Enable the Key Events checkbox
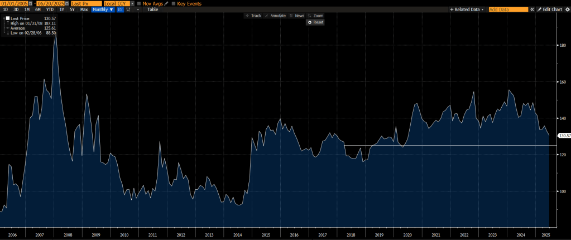Viewport: 571px width, 240px height. tap(173, 3)
